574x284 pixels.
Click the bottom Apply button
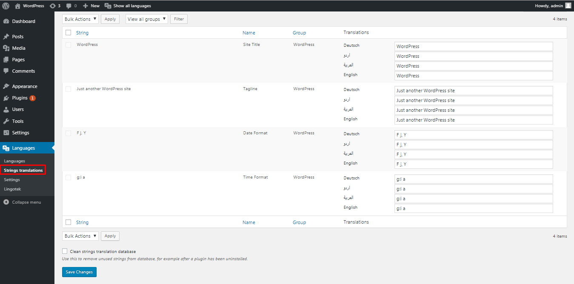tap(110, 236)
